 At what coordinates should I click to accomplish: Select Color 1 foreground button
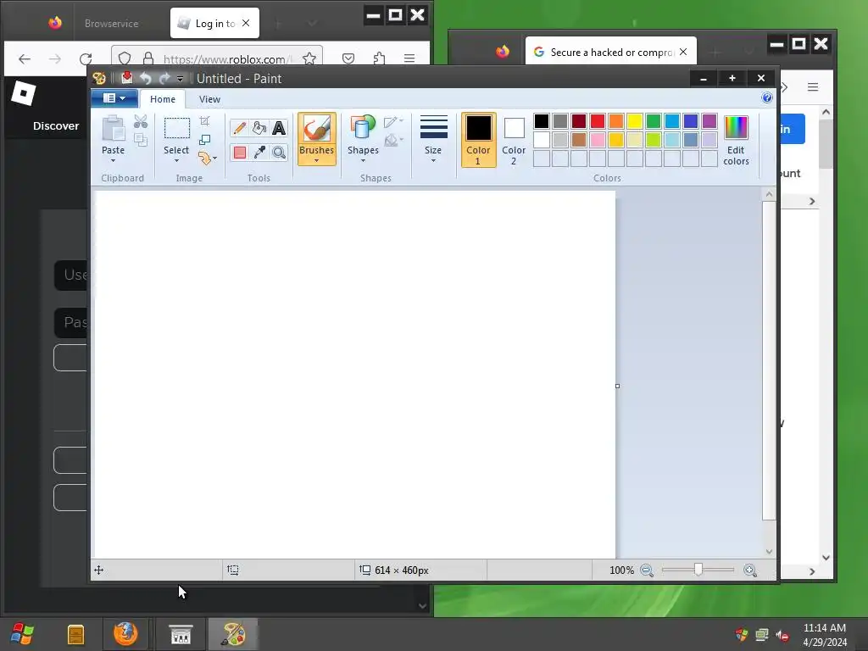click(478, 140)
